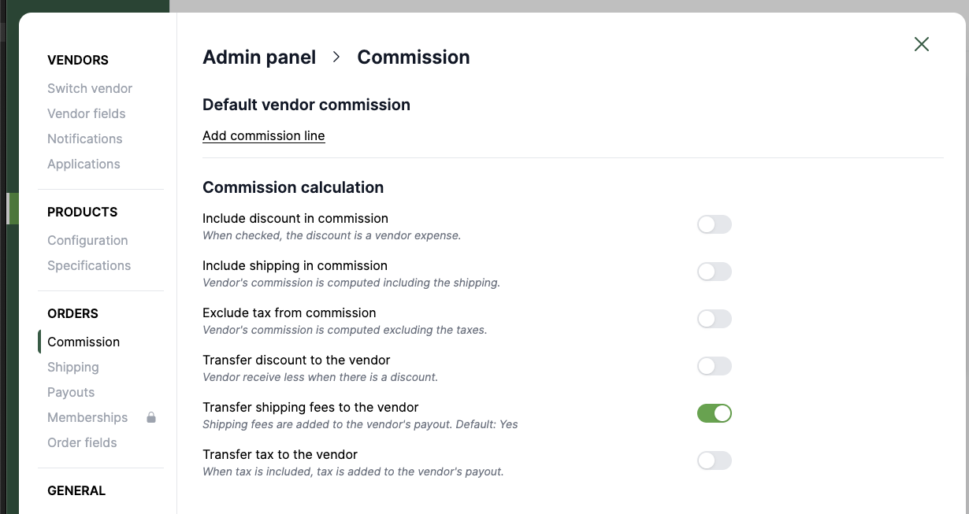The width and height of the screenshot is (969, 514).
Task: Navigate to Specifications settings
Action: point(89,265)
